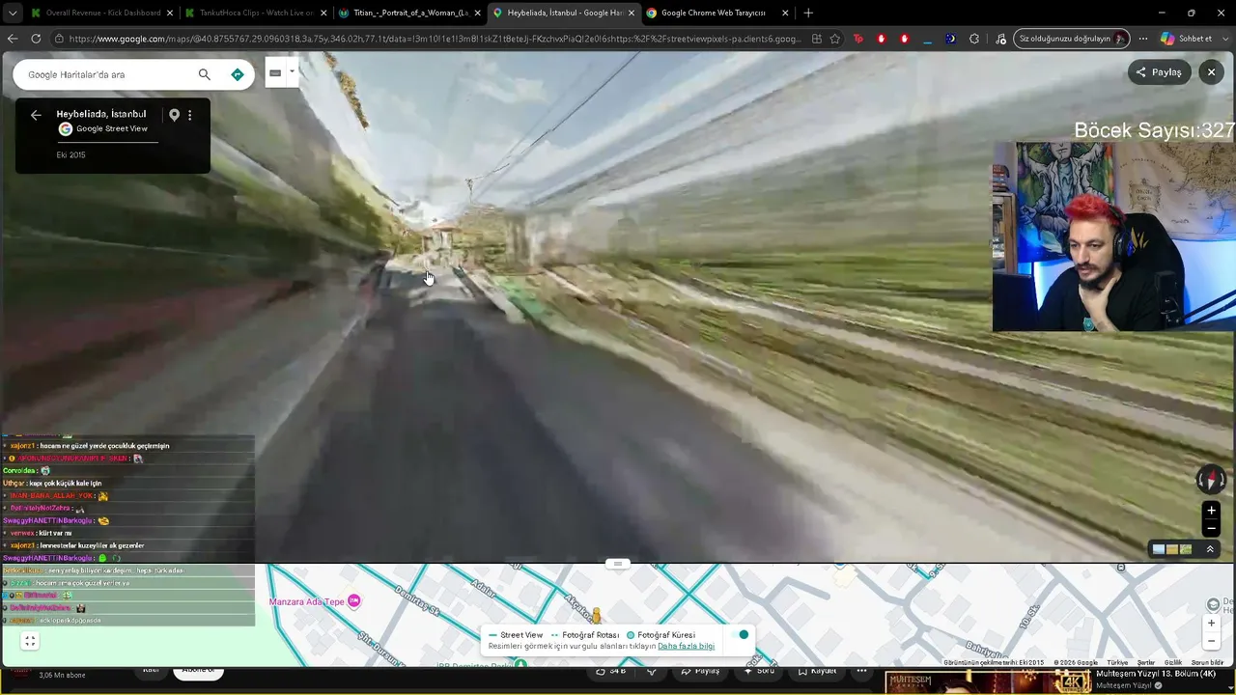
Task: Click the Google Haritalar'da ara search field
Action: pos(106,74)
